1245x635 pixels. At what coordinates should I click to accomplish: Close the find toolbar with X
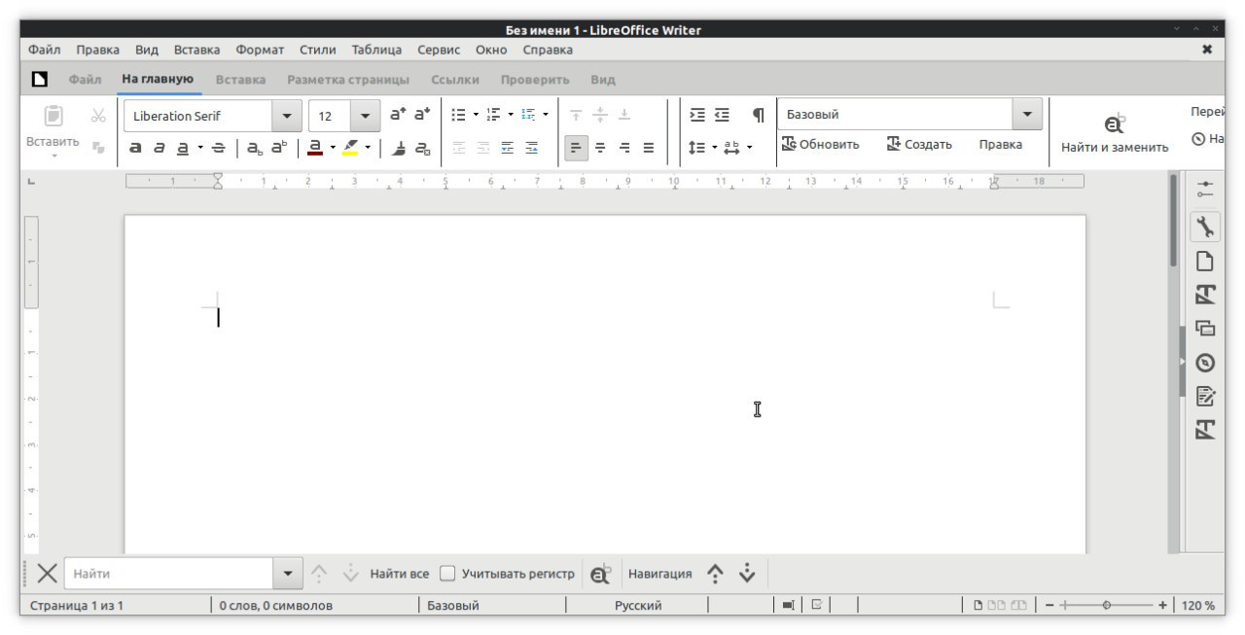coord(47,574)
